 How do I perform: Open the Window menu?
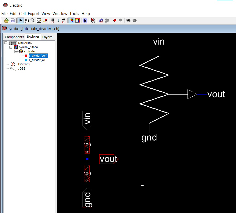tap(60, 14)
